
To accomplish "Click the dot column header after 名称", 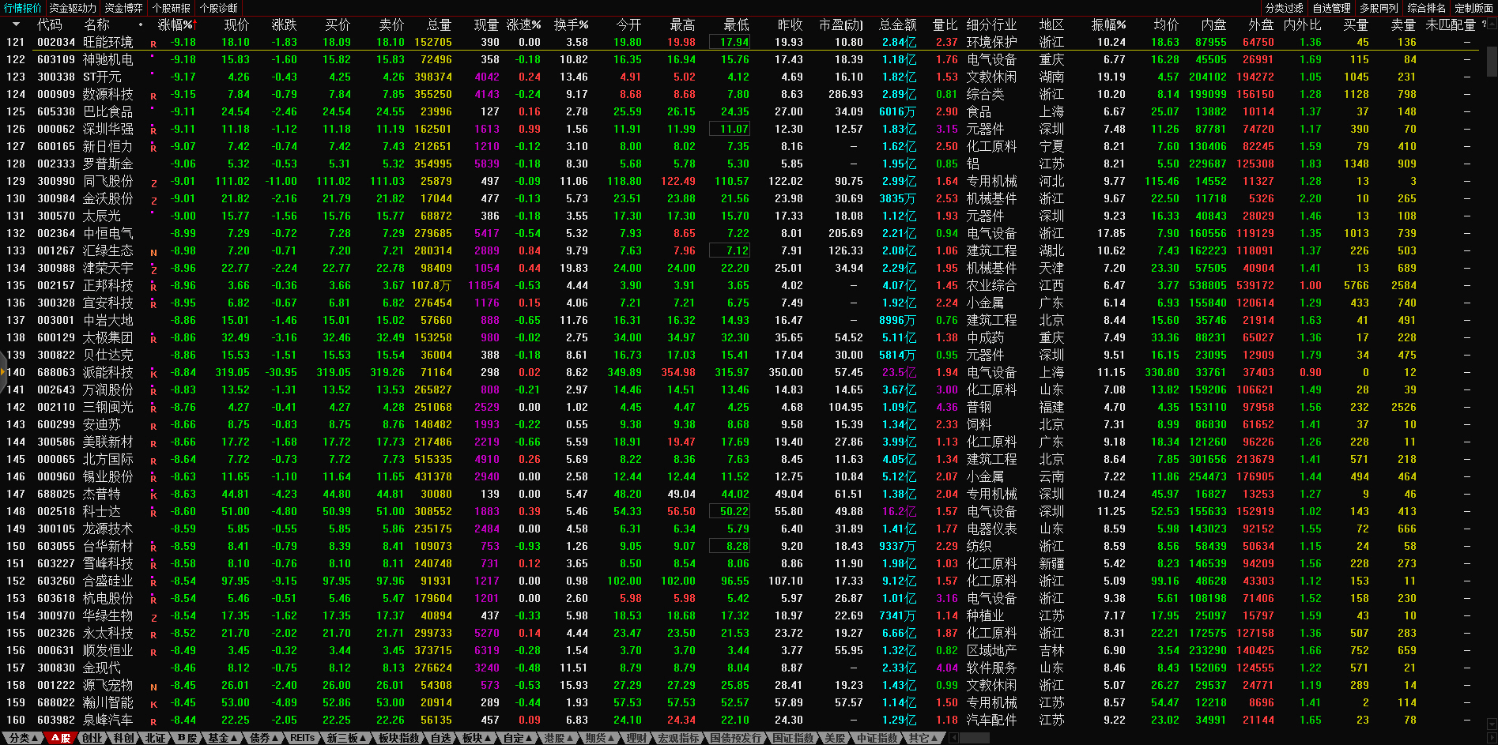I will point(141,24).
